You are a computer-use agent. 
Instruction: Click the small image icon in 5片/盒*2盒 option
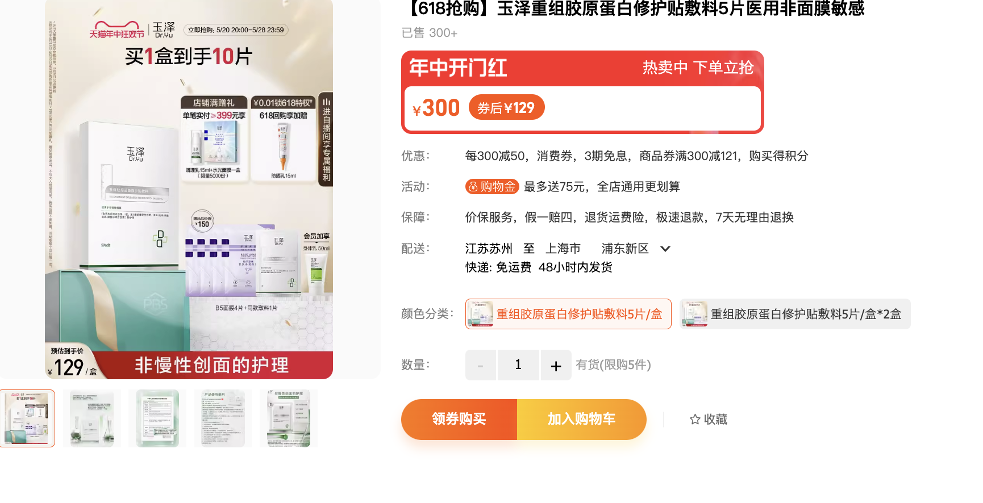coord(694,314)
